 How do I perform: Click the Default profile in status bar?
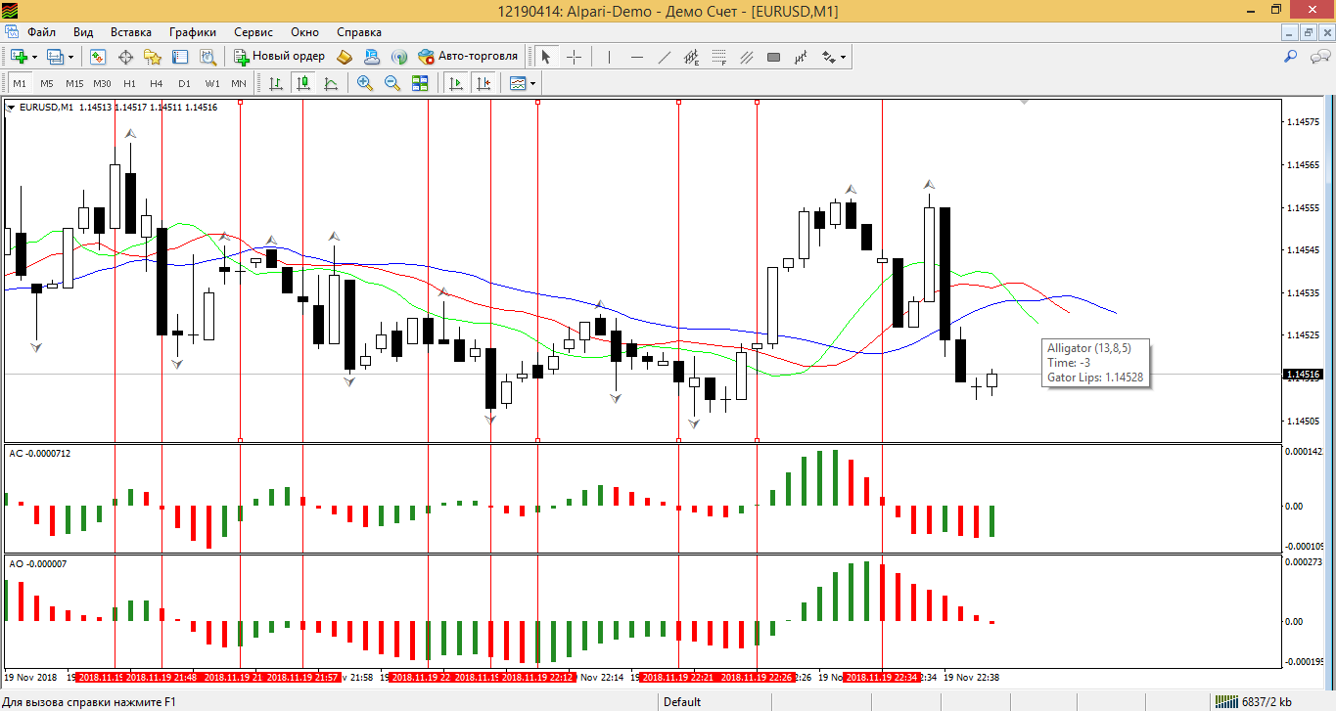coord(682,701)
